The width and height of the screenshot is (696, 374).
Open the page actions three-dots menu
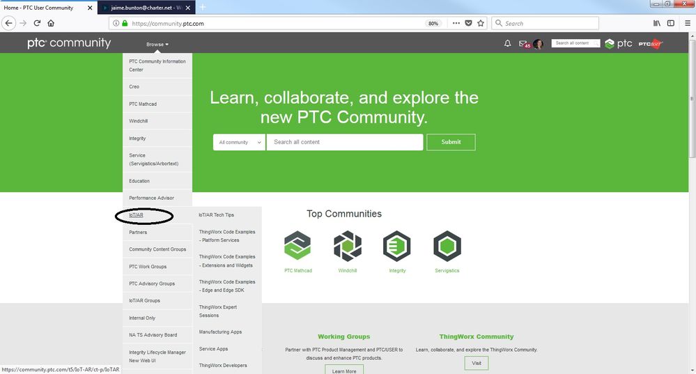click(456, 23)
